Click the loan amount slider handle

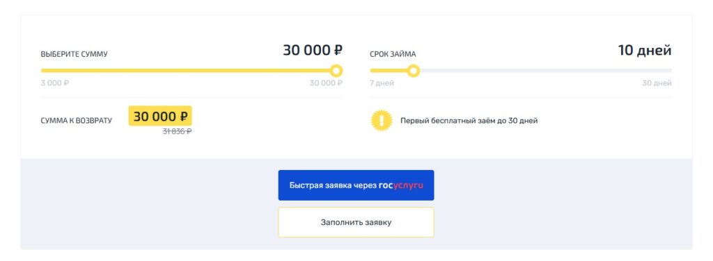tap(336, 71)
